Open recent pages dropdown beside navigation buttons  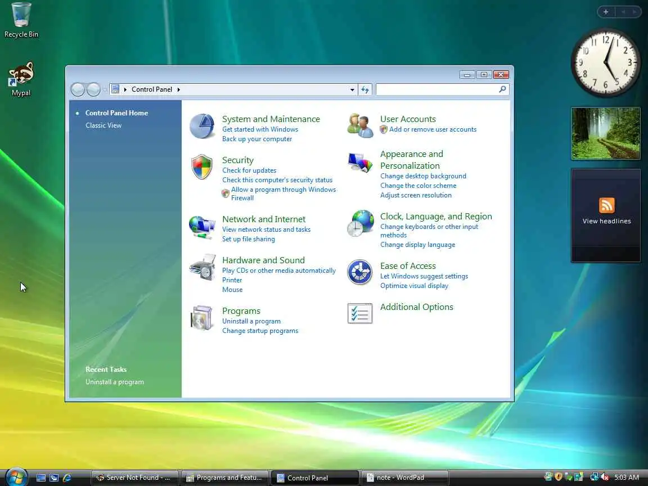click(x=105, y=89)
